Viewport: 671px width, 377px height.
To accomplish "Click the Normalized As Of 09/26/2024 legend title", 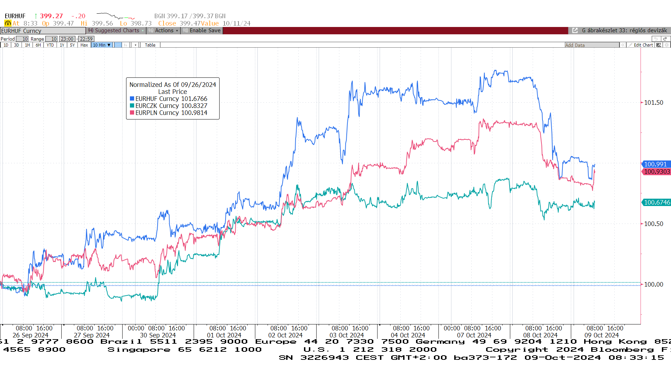I will coord(173,84).
